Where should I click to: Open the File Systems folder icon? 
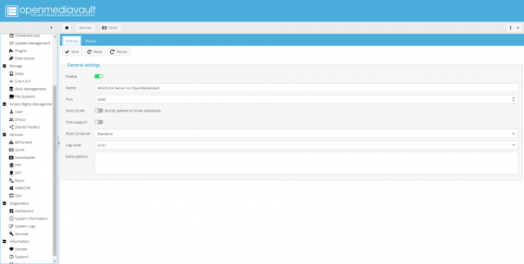[11, 97]
